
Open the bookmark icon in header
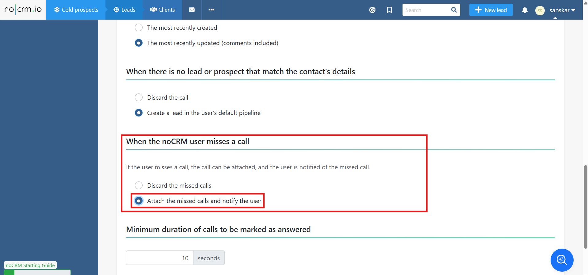pos(389,10)
